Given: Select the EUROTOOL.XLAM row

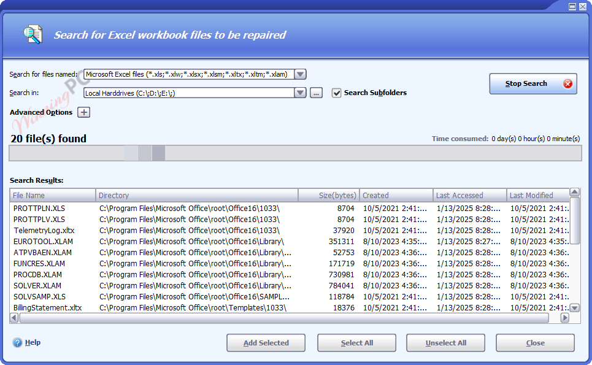Looking at the screenshot, I should pyautogui.click(x=290, y=242).
